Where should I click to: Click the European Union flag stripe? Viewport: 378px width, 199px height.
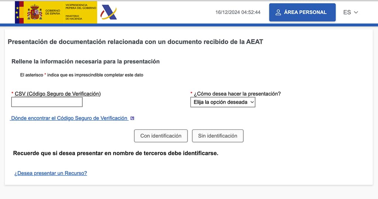pos(17,12)
